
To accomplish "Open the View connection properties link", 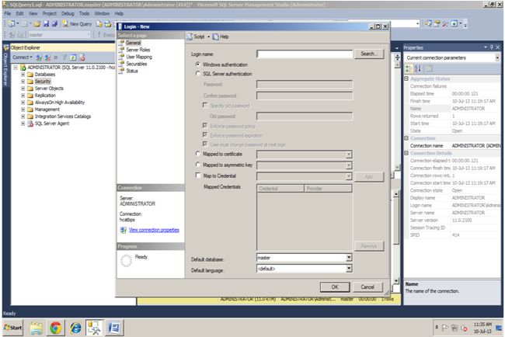I will pos(154,230).
